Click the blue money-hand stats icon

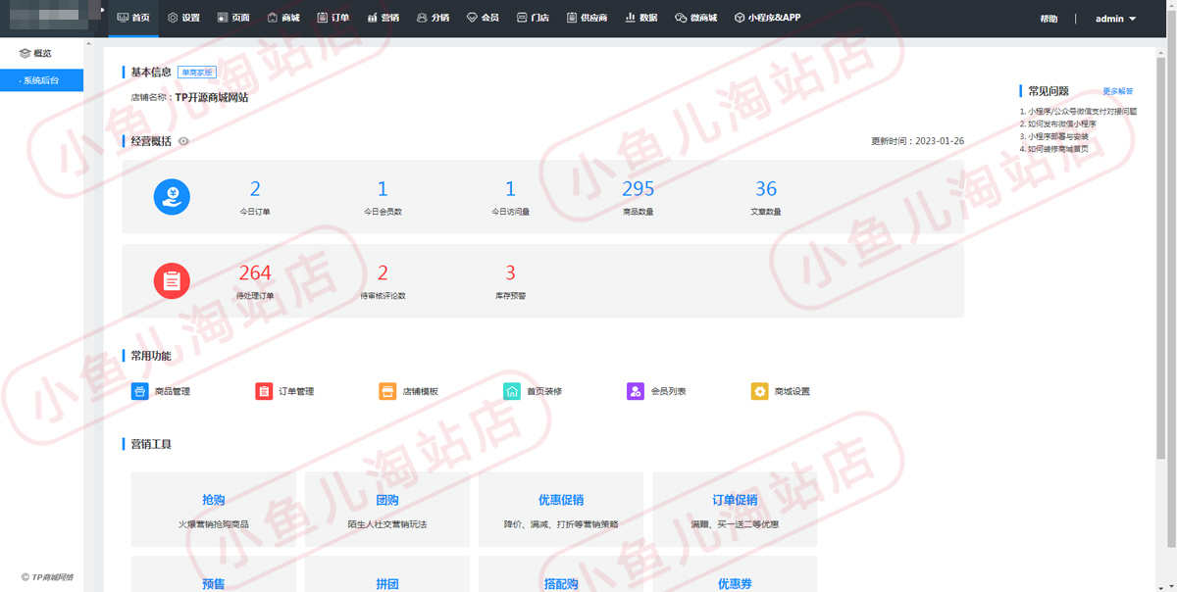pos(172,197)
